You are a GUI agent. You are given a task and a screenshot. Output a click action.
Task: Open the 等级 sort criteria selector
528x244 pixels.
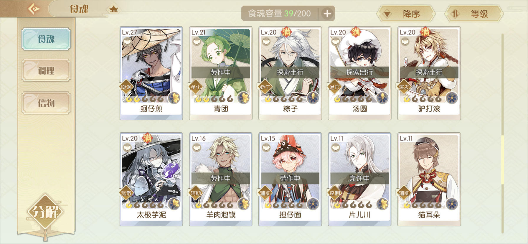point(473,14)
